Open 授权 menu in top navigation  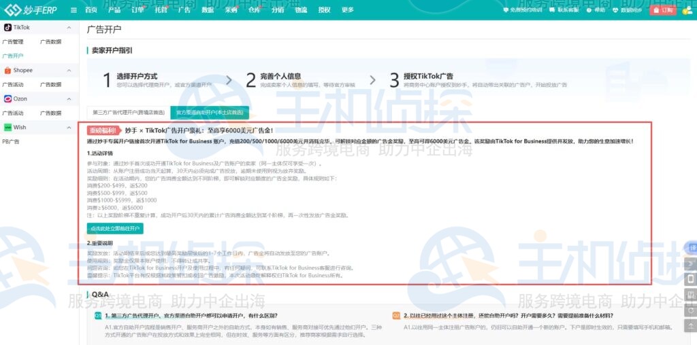[x=325, y=10]
